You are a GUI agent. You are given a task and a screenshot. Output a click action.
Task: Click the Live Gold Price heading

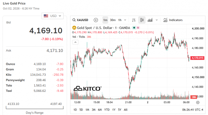click(14, 3)
